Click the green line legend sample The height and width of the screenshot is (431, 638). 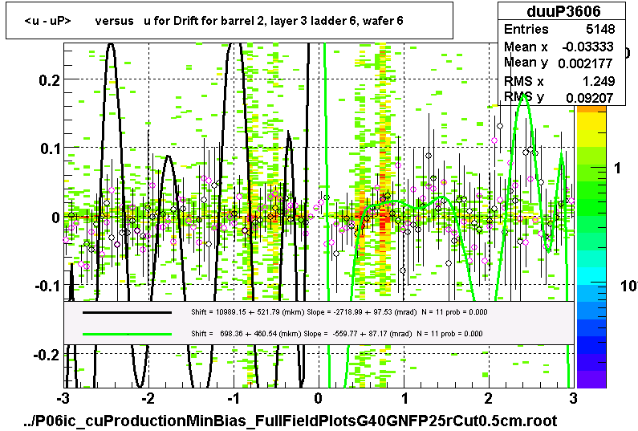coord(127,334)
